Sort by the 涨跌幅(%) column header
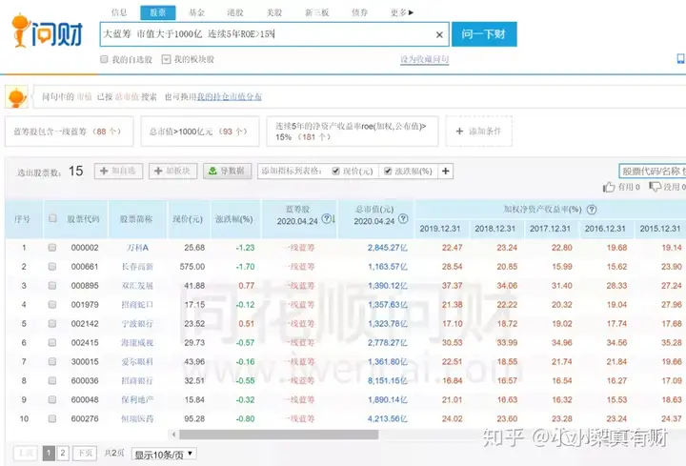This screenshot has width=686, height=466. [x=234, y=219]
